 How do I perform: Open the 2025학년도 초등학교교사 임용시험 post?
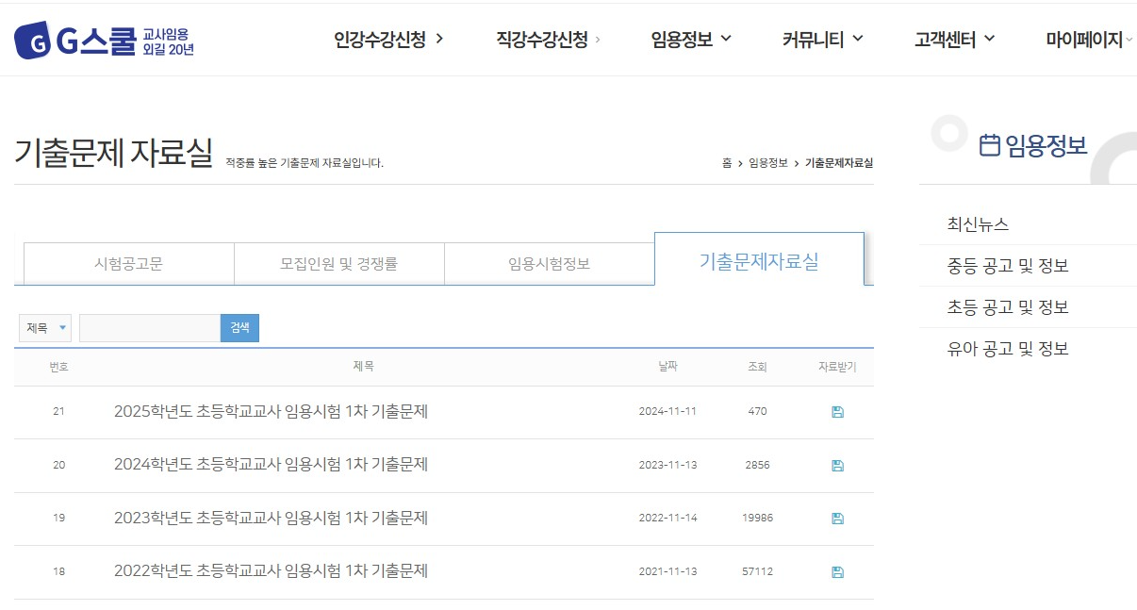pos(271,412)
